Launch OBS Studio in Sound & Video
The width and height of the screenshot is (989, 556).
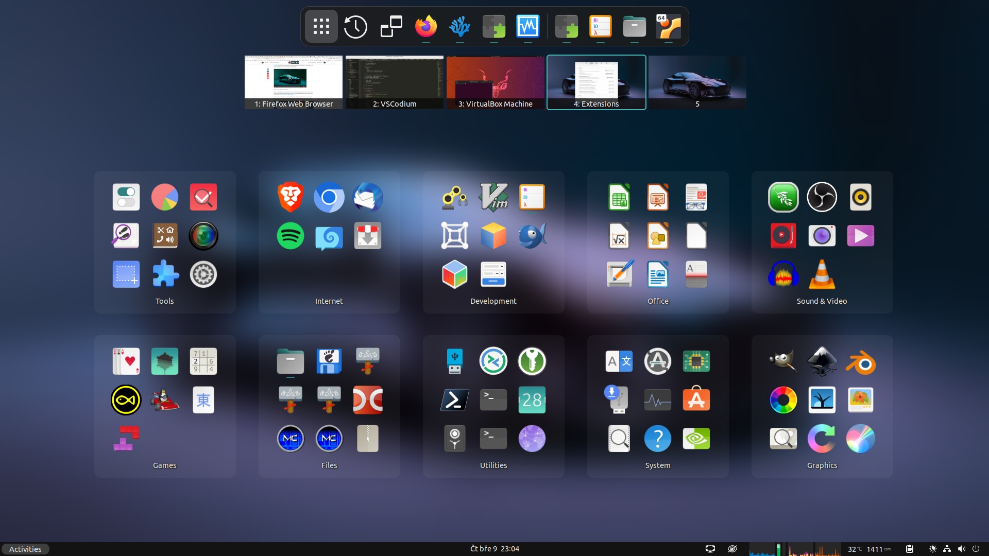pos(822,197)
